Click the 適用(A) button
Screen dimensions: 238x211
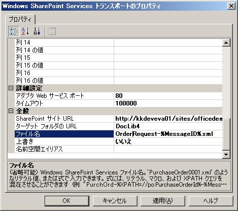(163, 201)
